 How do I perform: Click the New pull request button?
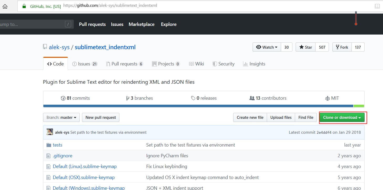(x=101, y=118)
